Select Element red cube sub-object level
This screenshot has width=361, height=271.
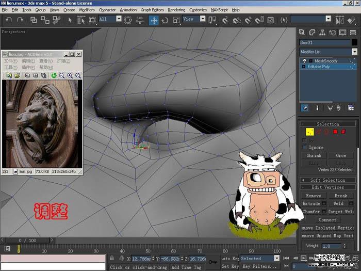point(343,132)
